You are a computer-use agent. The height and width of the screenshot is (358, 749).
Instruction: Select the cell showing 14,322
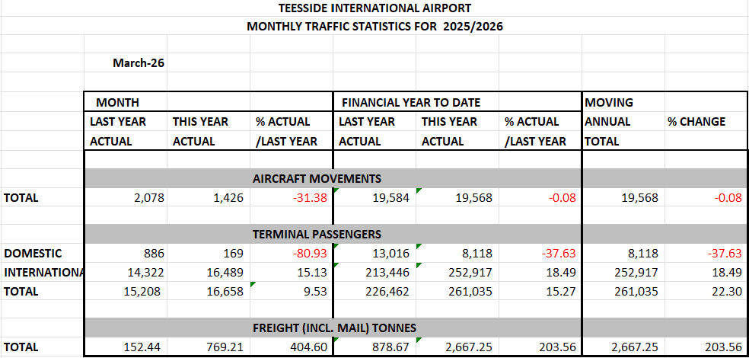point(126,273)
